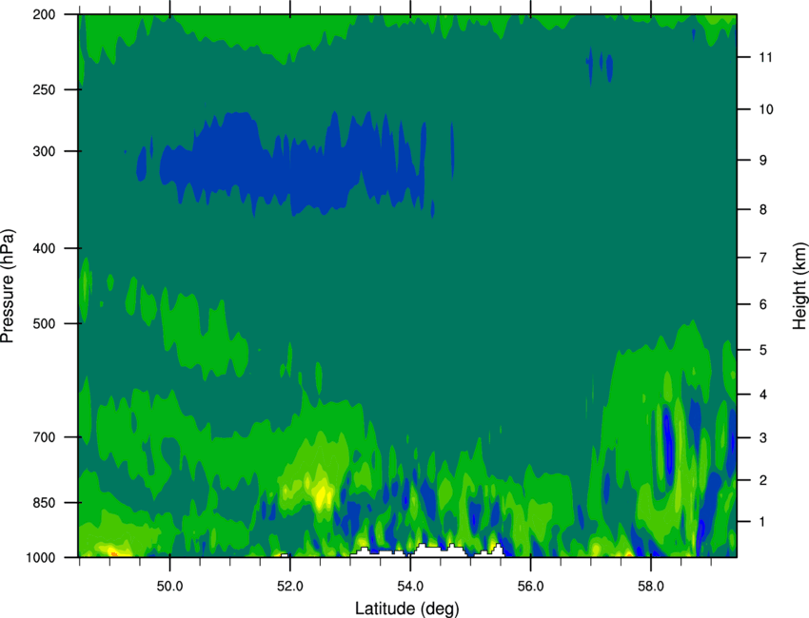The width and height of the screenshot is (809, 618).
Task: Click the 52.0 latitude tick label
Action: (x=290, y=587)
